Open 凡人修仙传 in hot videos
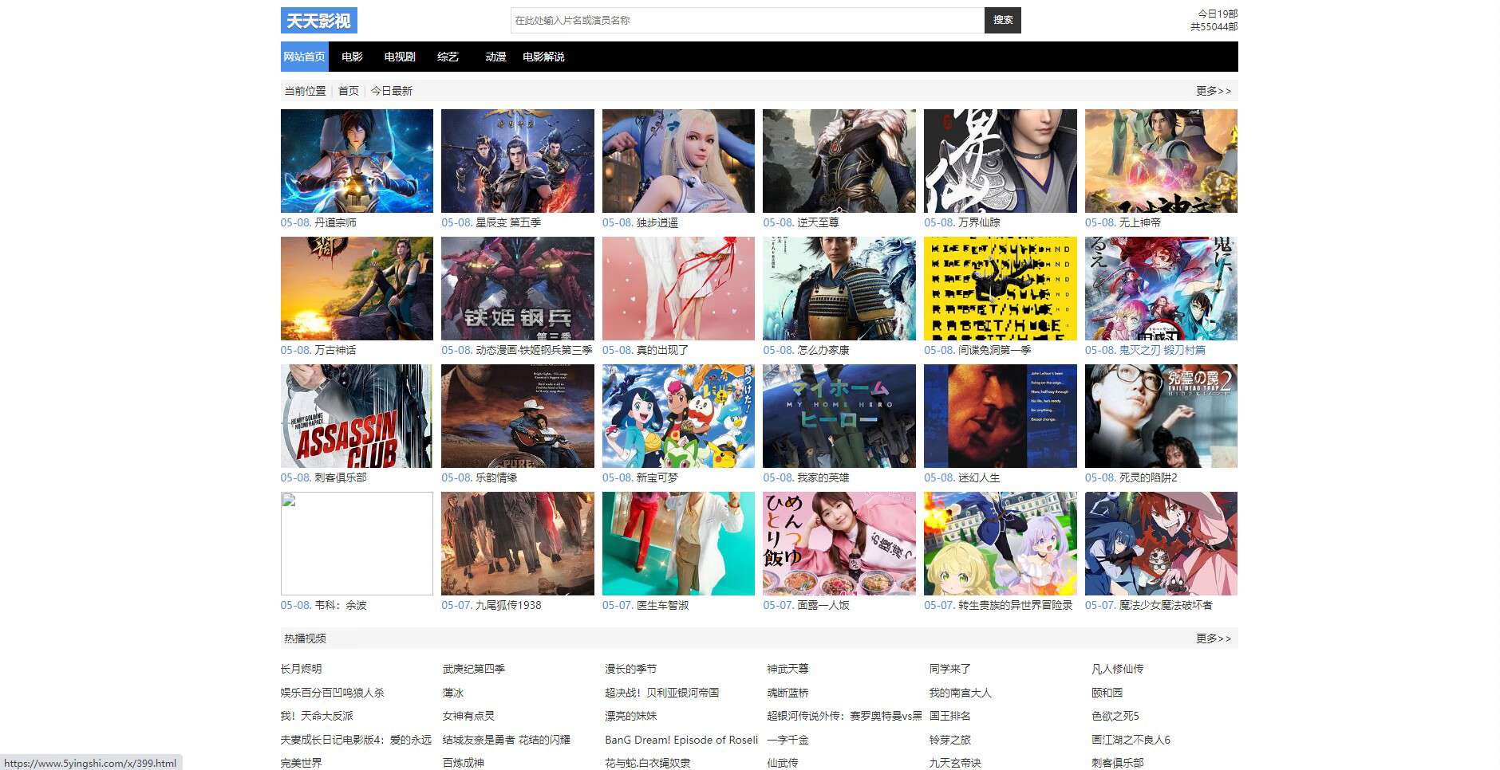The image size is (1500, 770). click(1118, 669)
